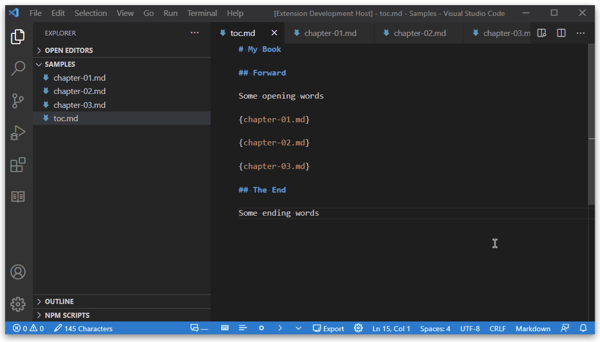Click the {chapter-01.md} include line
This screenshot has height=342, width=600.
[274, 119]
